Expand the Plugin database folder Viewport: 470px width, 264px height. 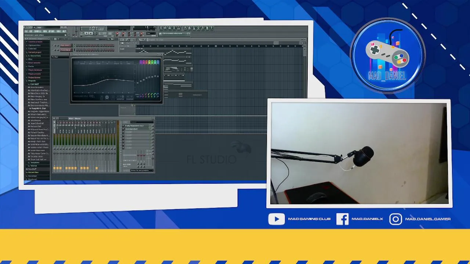coord(35,70)
